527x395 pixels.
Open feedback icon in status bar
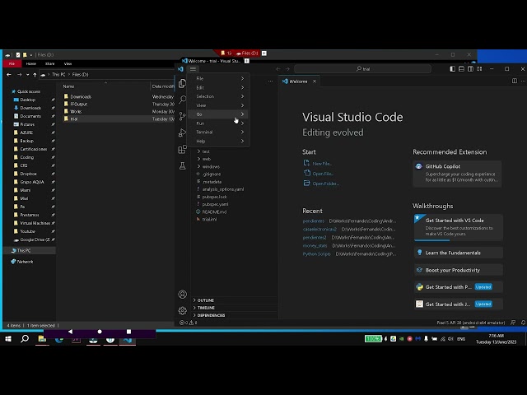point(513,323)
